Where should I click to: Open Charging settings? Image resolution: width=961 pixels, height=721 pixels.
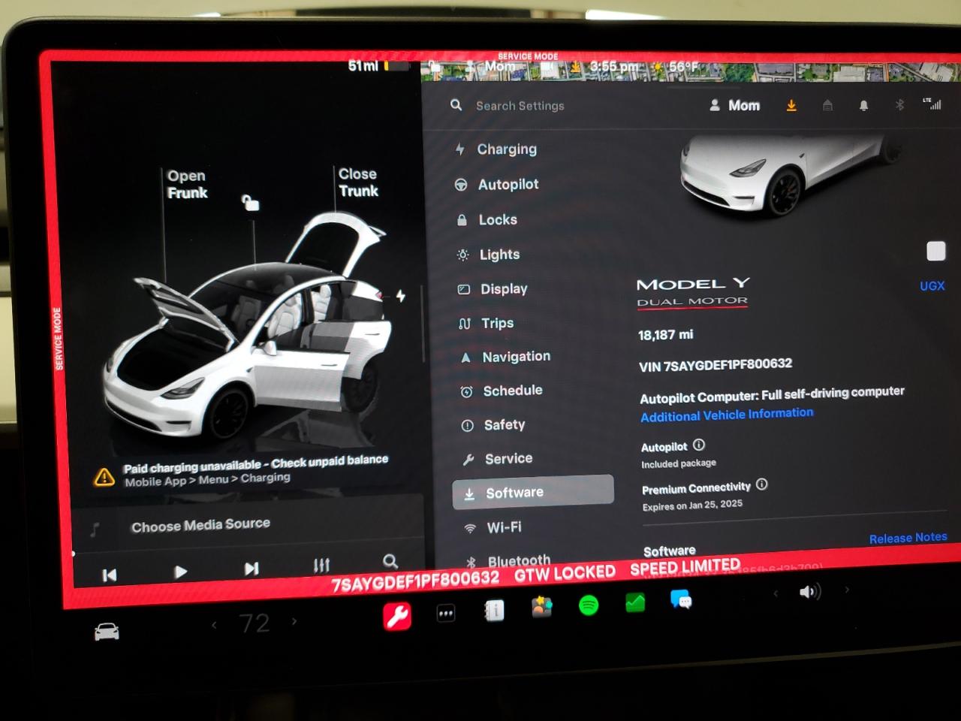(x=507, y=149)
